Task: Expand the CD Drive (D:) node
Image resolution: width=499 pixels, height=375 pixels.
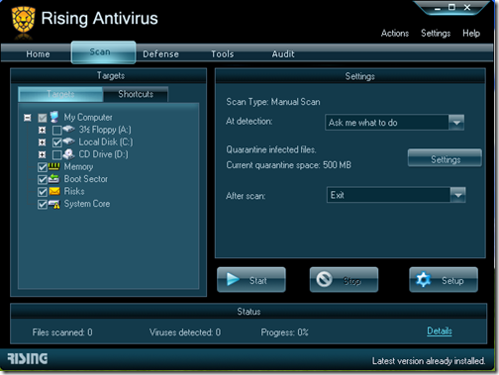Action: click(x=43, y=154)
